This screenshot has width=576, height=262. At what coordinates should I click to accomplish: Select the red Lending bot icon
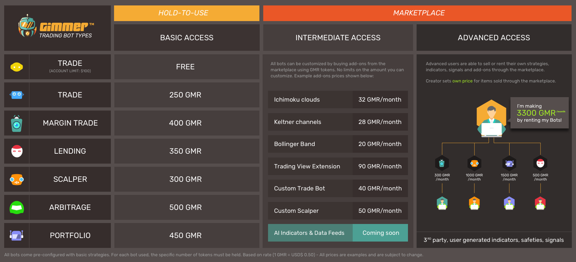pos(17,151)
